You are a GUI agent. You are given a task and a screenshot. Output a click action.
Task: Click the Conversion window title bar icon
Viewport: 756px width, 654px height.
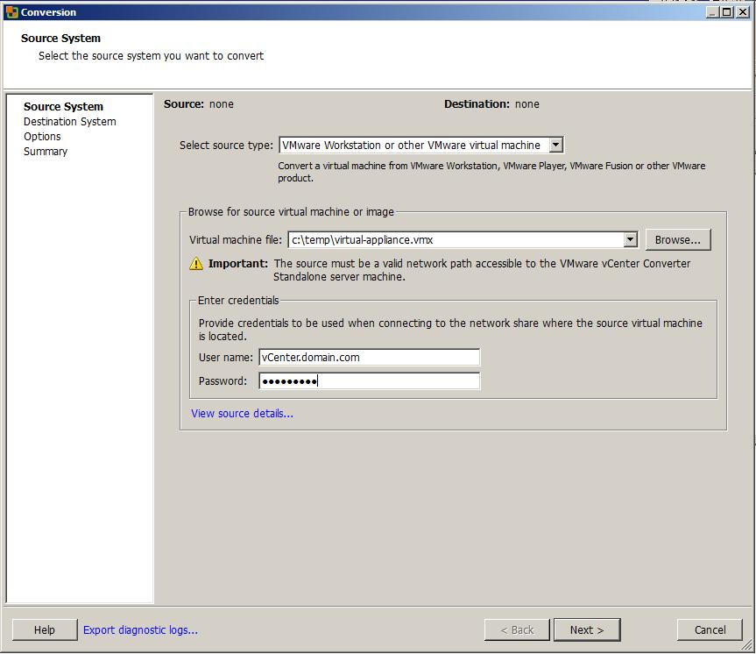(x=10, y=11)
